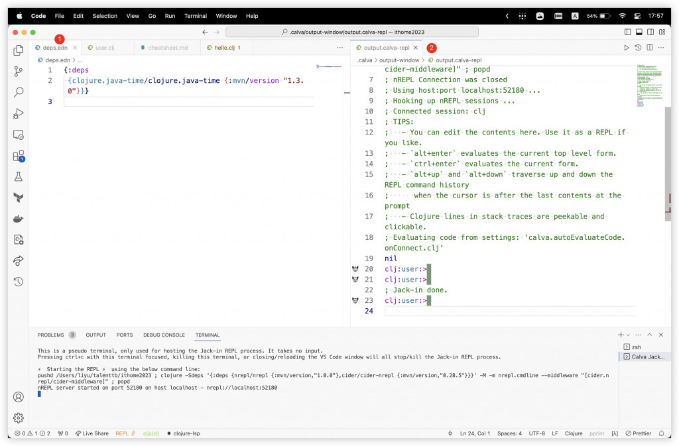
Task: Click the notifications bell in status bar
Action: click(661, 433)
